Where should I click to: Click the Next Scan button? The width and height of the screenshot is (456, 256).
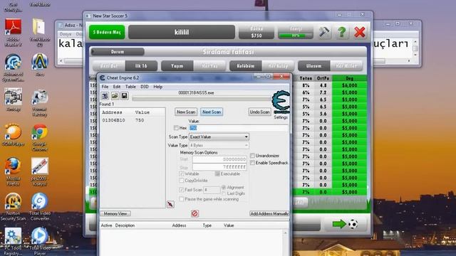(212, 112)
